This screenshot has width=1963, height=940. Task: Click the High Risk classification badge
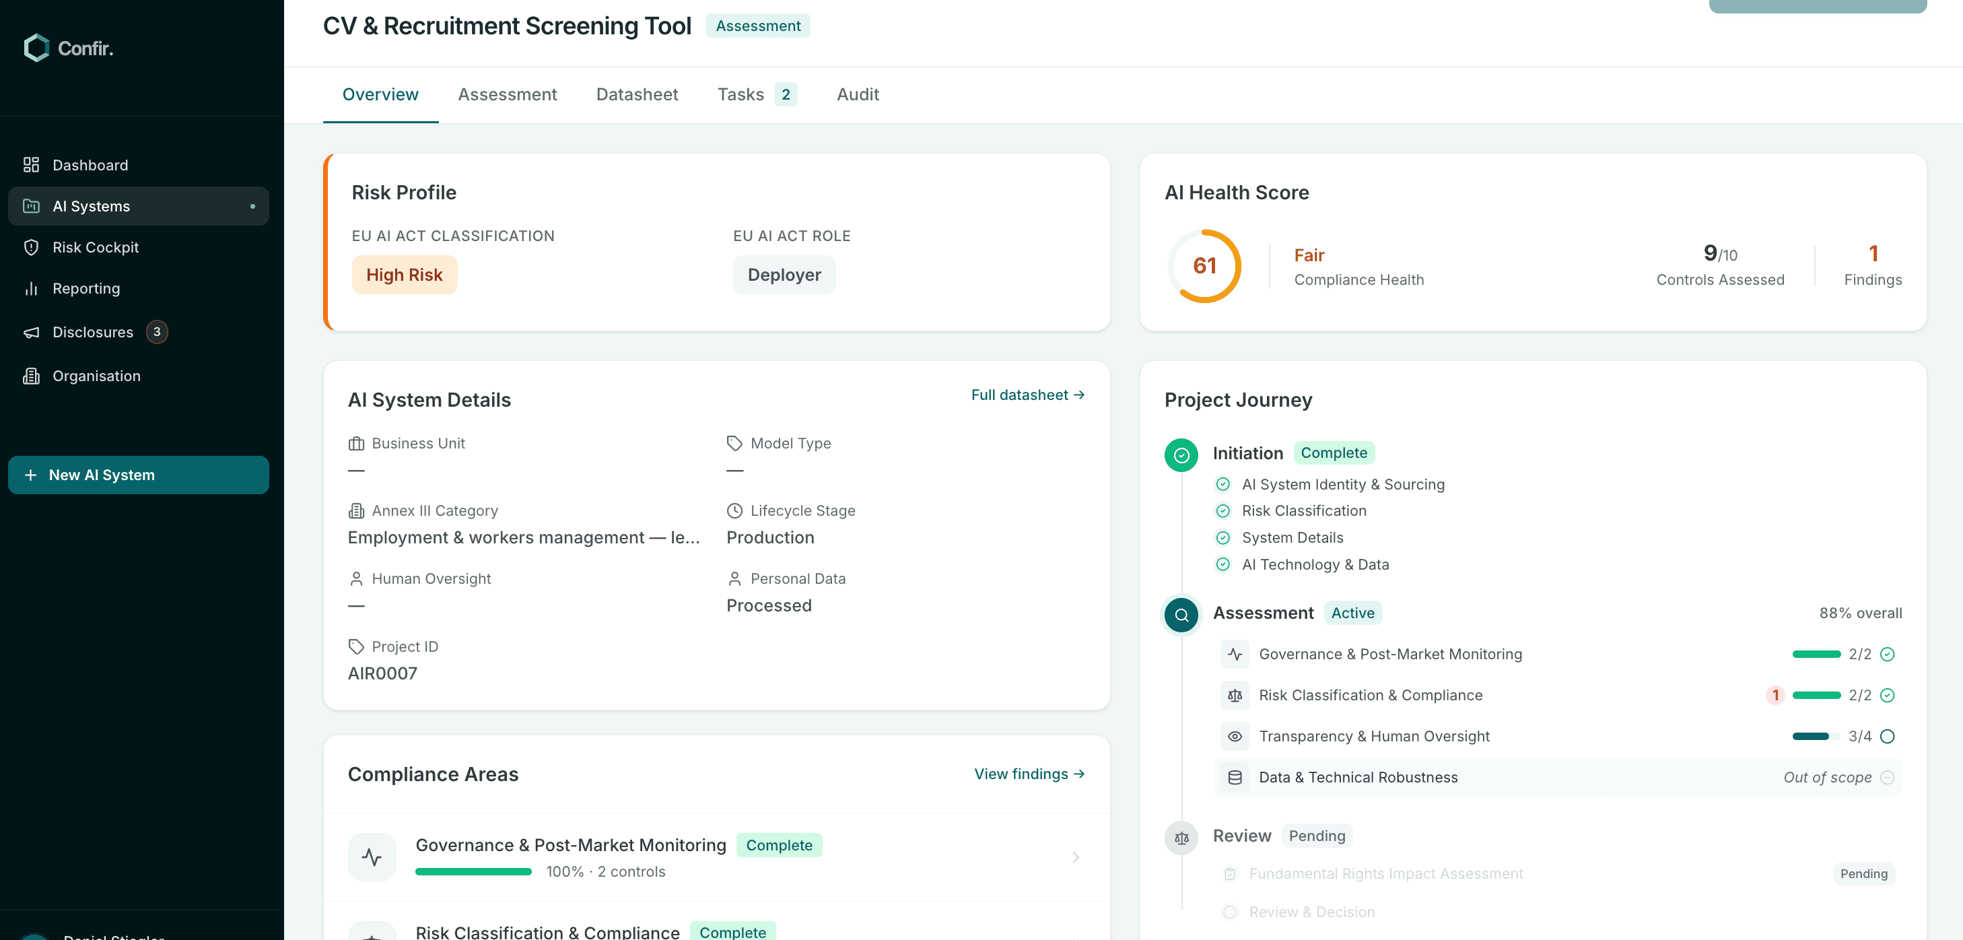404,275
